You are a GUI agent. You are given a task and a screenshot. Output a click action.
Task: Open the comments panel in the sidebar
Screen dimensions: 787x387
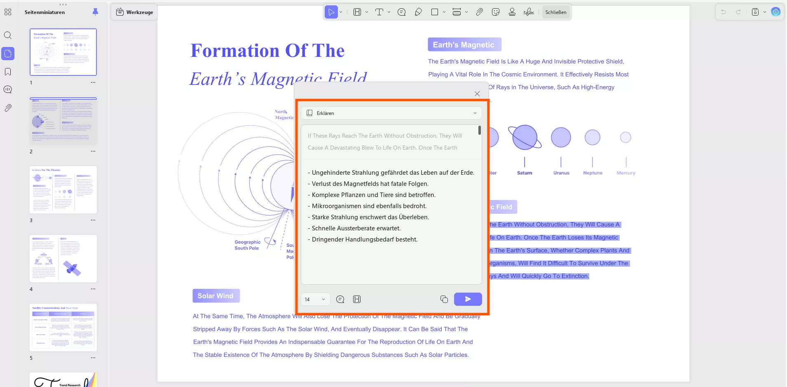(x=8, y=90)
